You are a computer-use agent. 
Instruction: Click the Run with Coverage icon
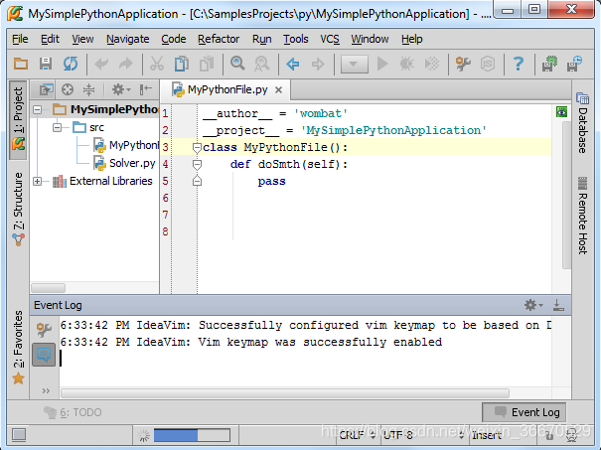coord(432,64)
